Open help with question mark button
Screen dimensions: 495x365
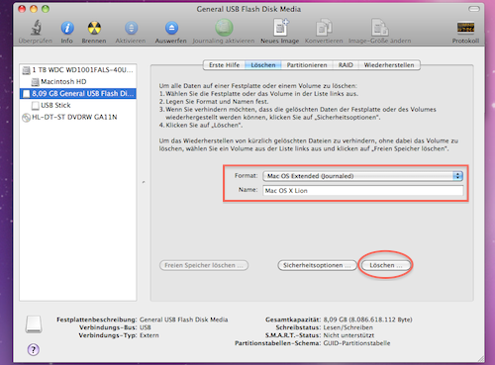34,349
